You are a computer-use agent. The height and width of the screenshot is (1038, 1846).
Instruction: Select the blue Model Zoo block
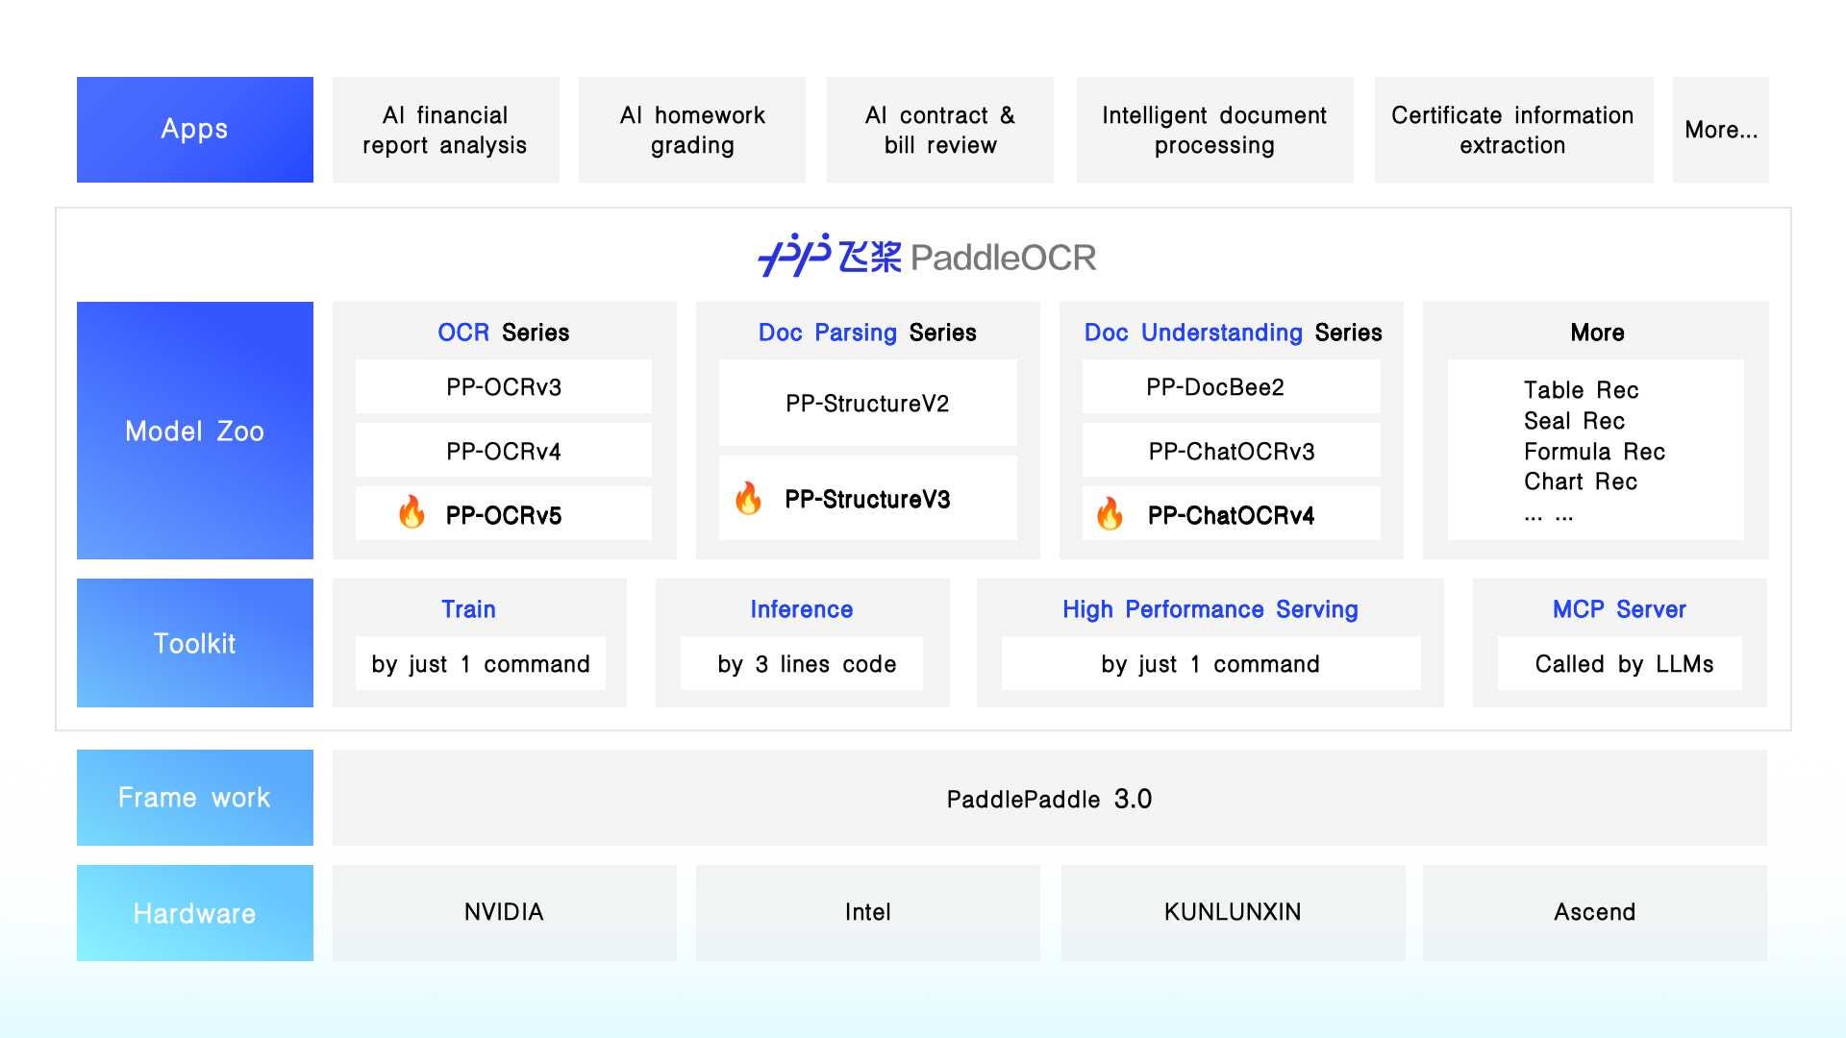[x=195, y=431]
